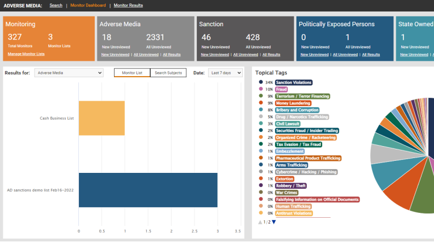The image size is (434, 244).
Task: Click the AD sanctions demo list bar
Action: [148, 190]
